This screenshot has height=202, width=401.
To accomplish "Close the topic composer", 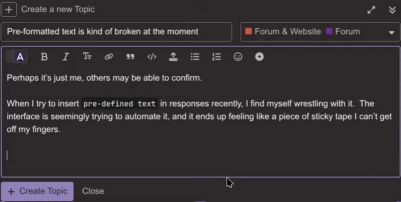I will coord(93,191).
